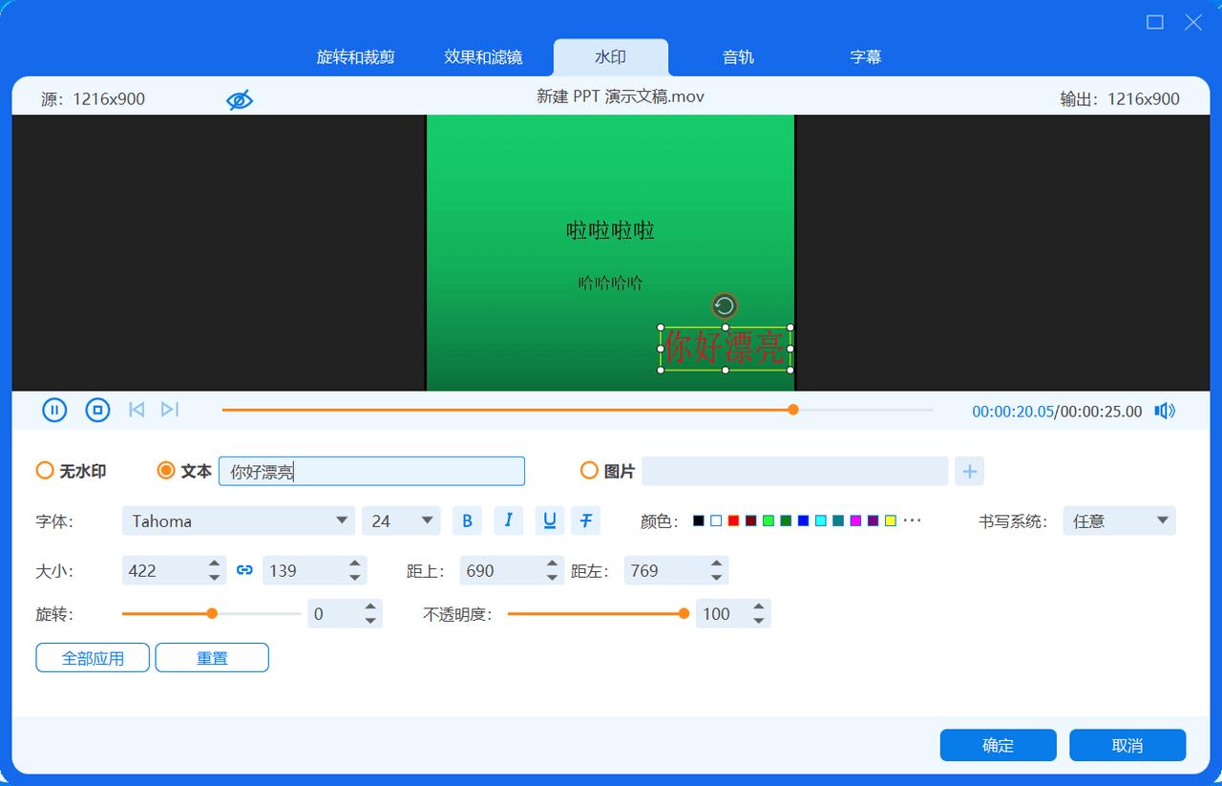Switch to the 效果和滤镜 tab
This screenshot has width=1222, height=786.
pos(483,56)
